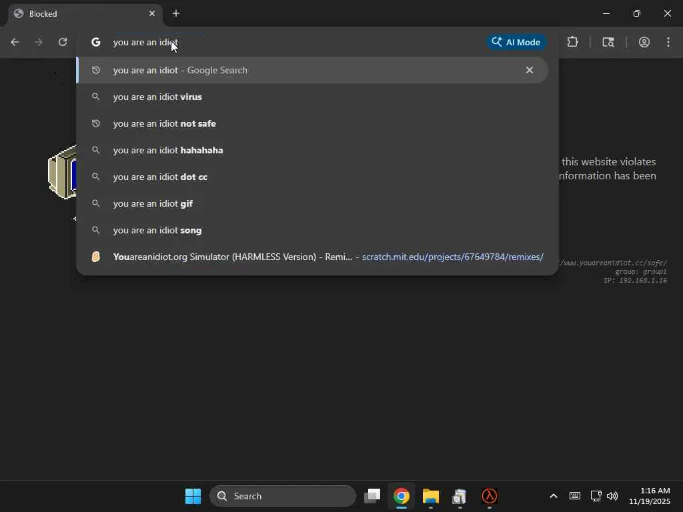This screenshot has height=512, width=683.
Task: Open the files app icon beside File Explorer
Action: tap(460, 496)
